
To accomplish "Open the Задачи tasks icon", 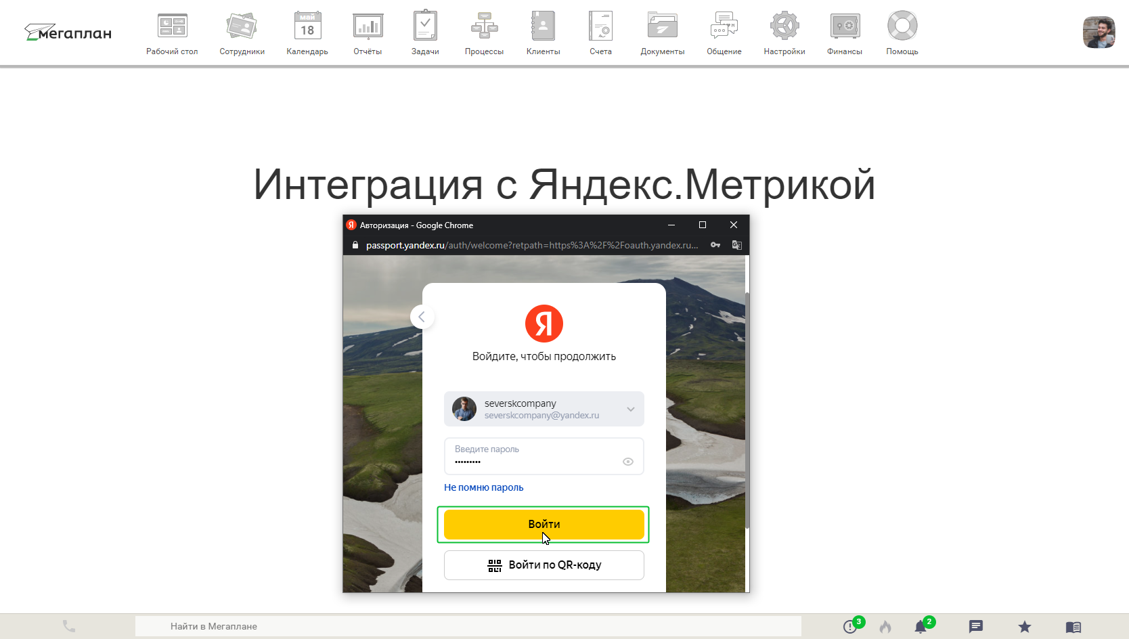I will click(425, 26).
